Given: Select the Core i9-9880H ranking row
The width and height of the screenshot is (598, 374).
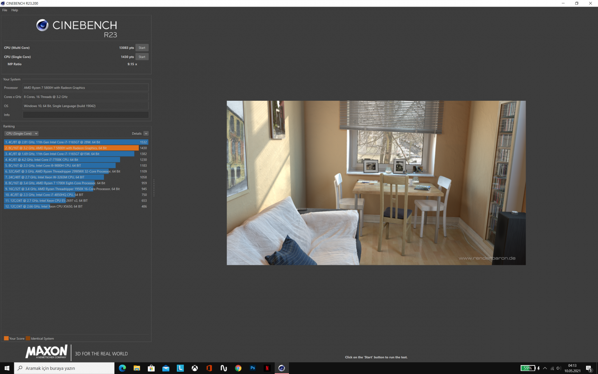Looking at the screenshot, I should coord(76,166).
